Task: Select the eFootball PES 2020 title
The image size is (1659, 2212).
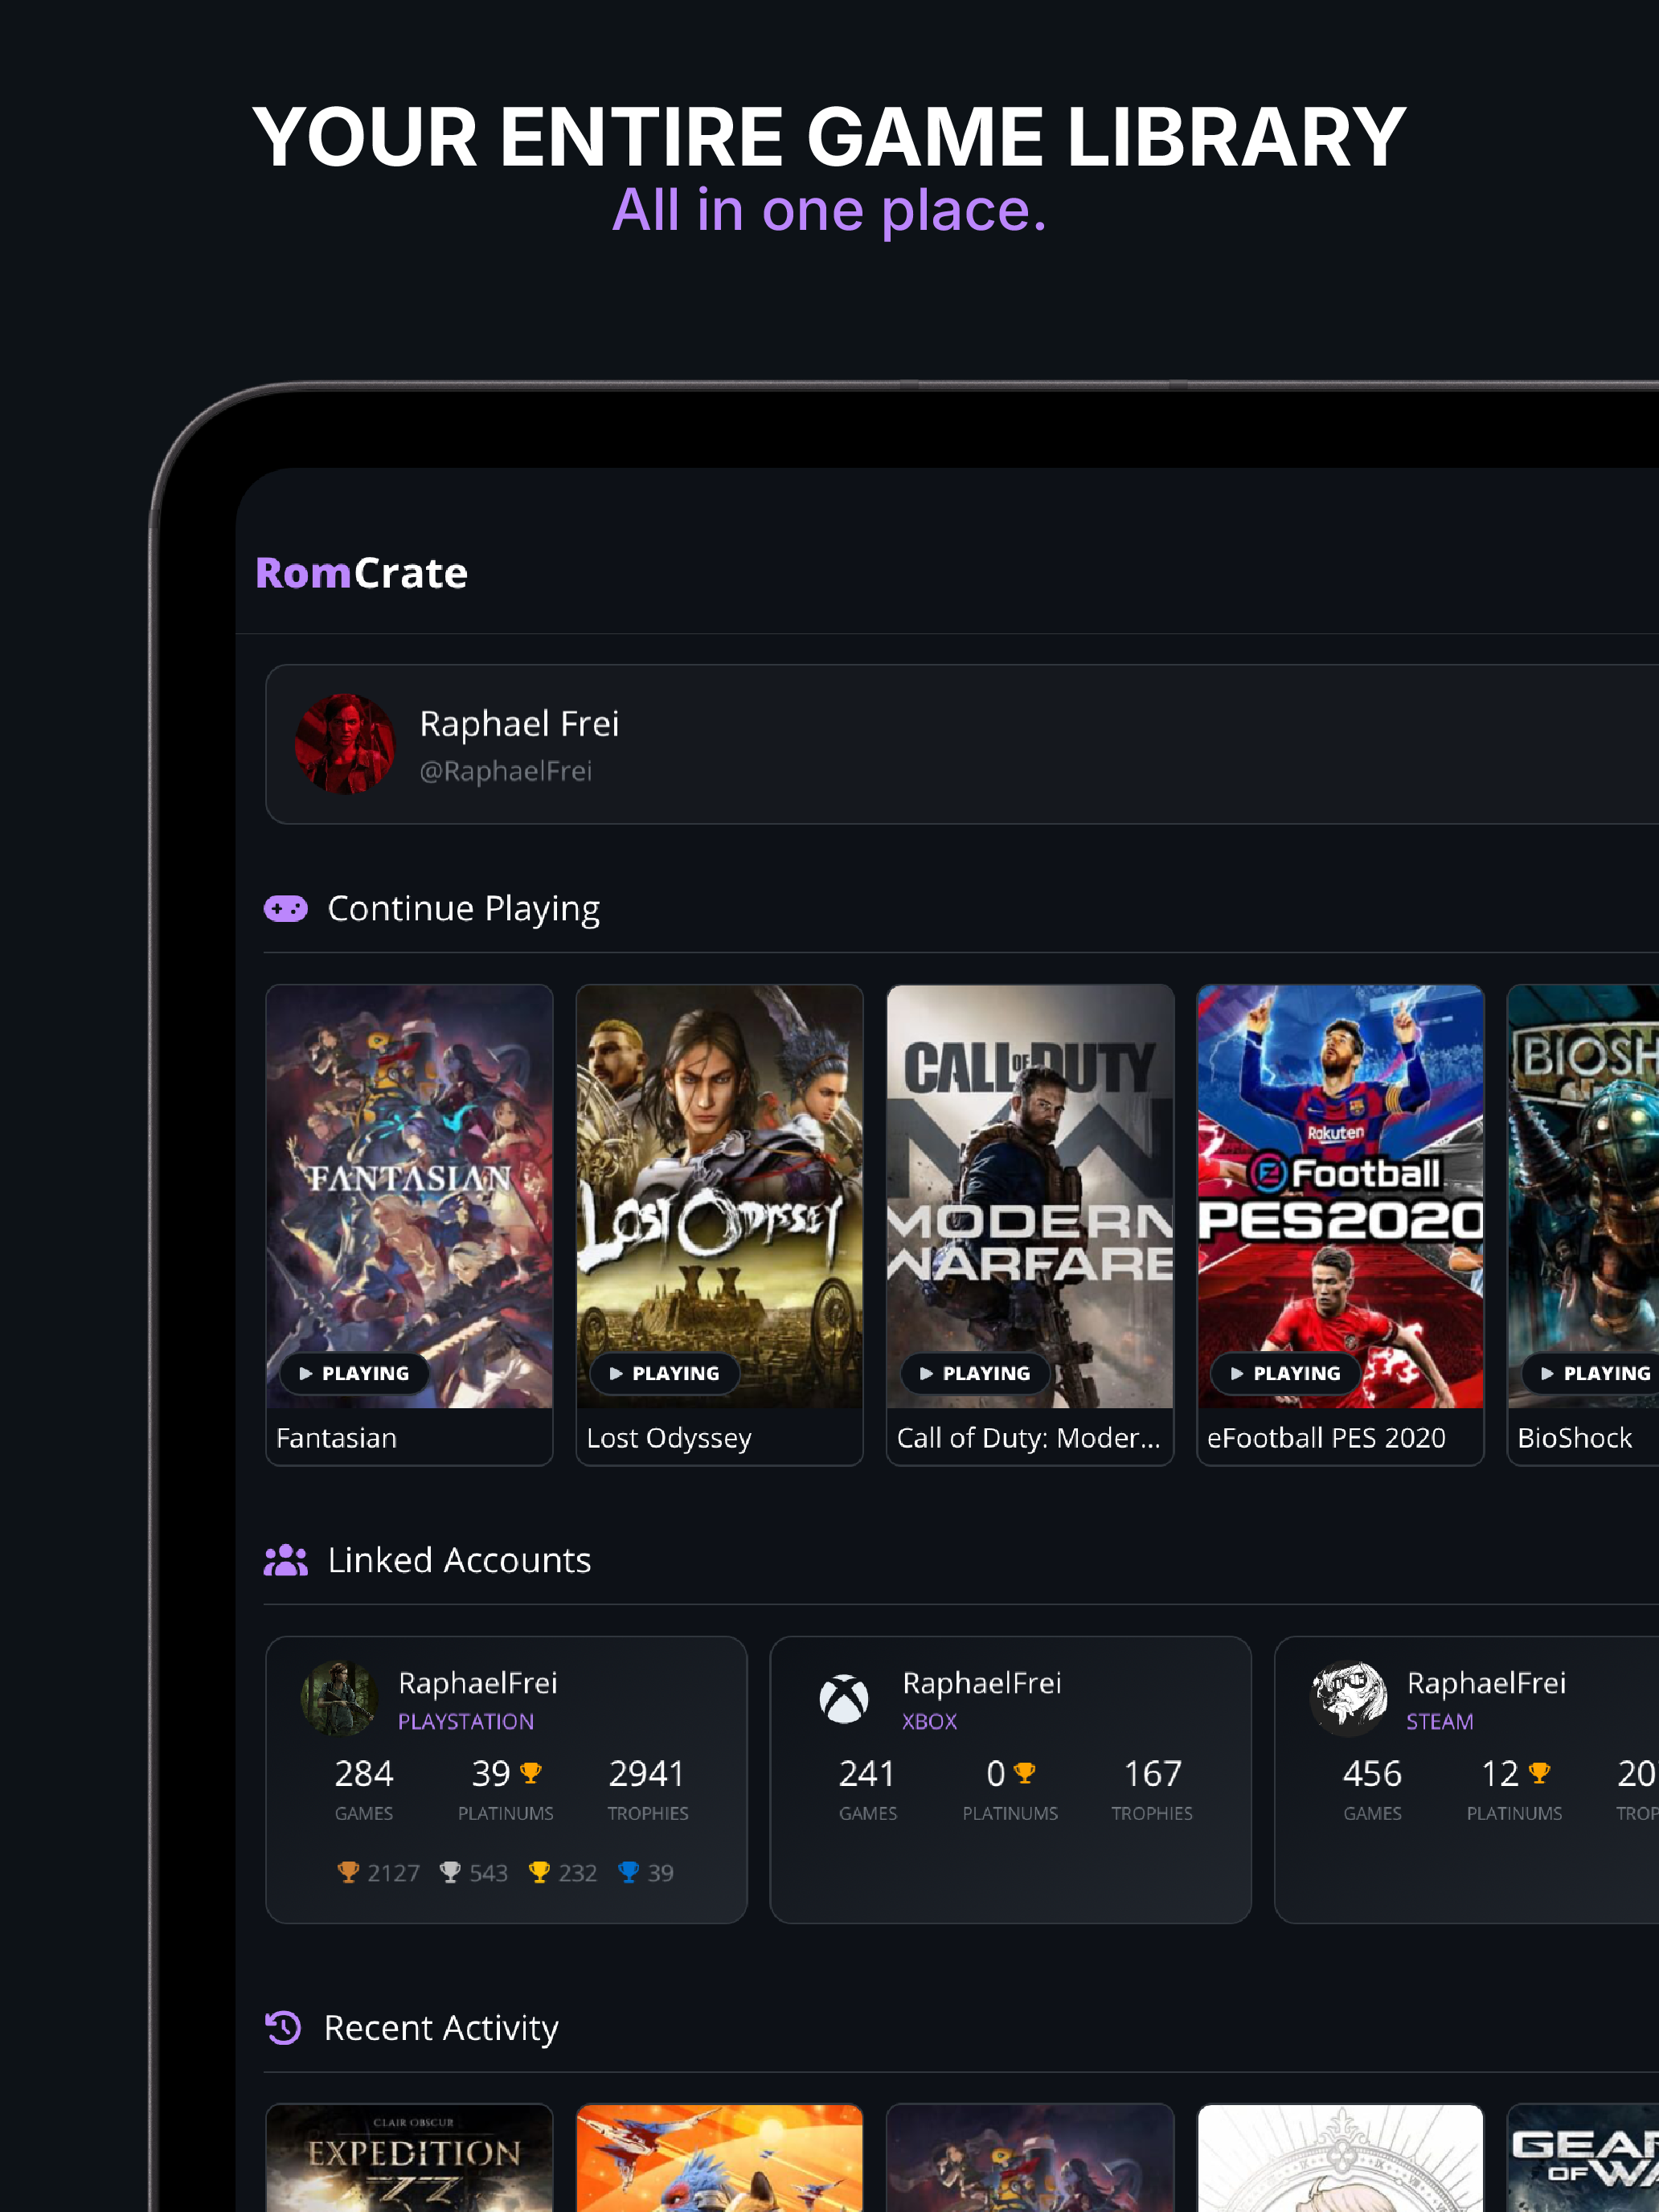Action: (x=1326, y=1438)
